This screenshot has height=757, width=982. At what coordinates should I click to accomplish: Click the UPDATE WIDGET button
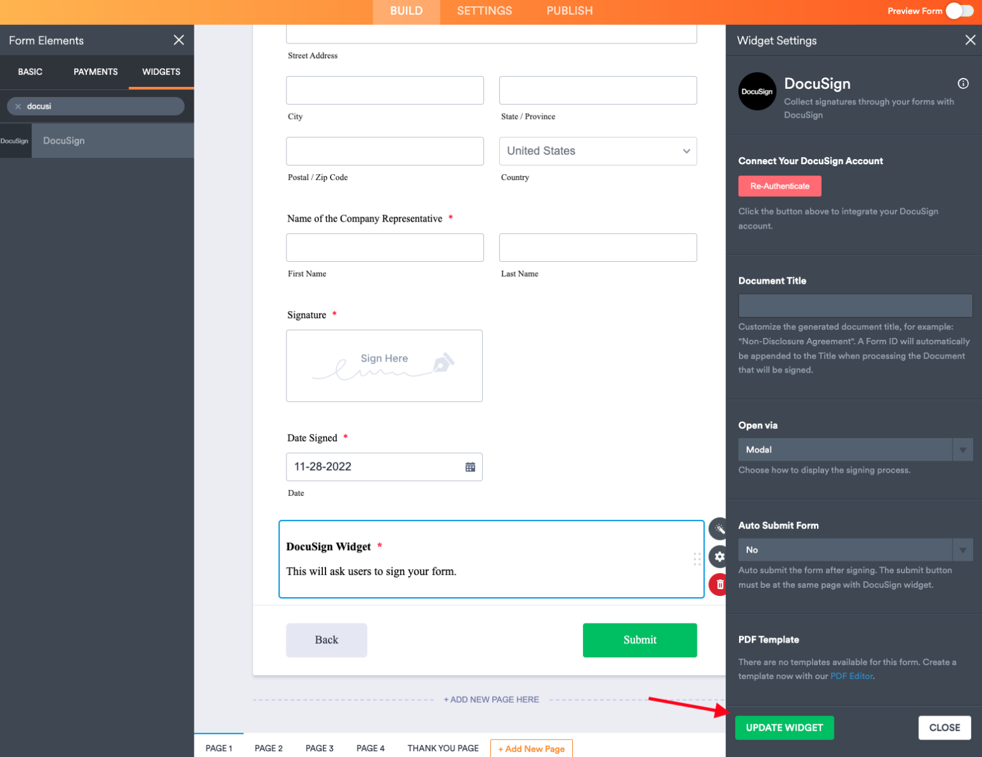pyautogui.click(x=784, y=728)
